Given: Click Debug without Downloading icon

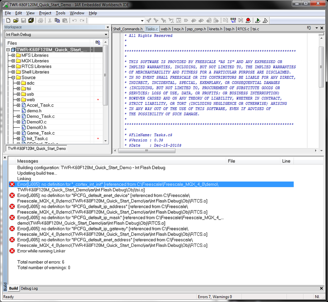Looking at the screenshot, I should (x=265, y=20).
